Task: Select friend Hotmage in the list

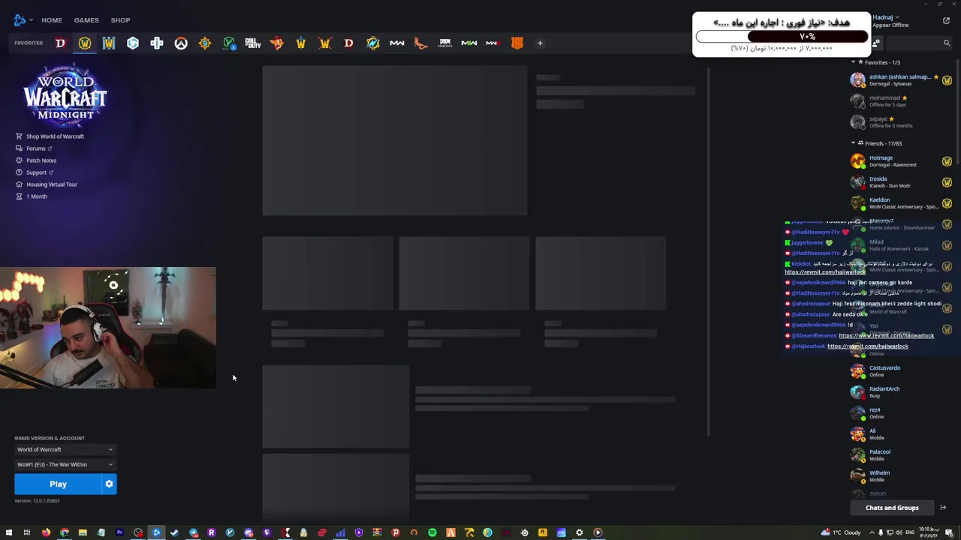Action: point(901,161)
